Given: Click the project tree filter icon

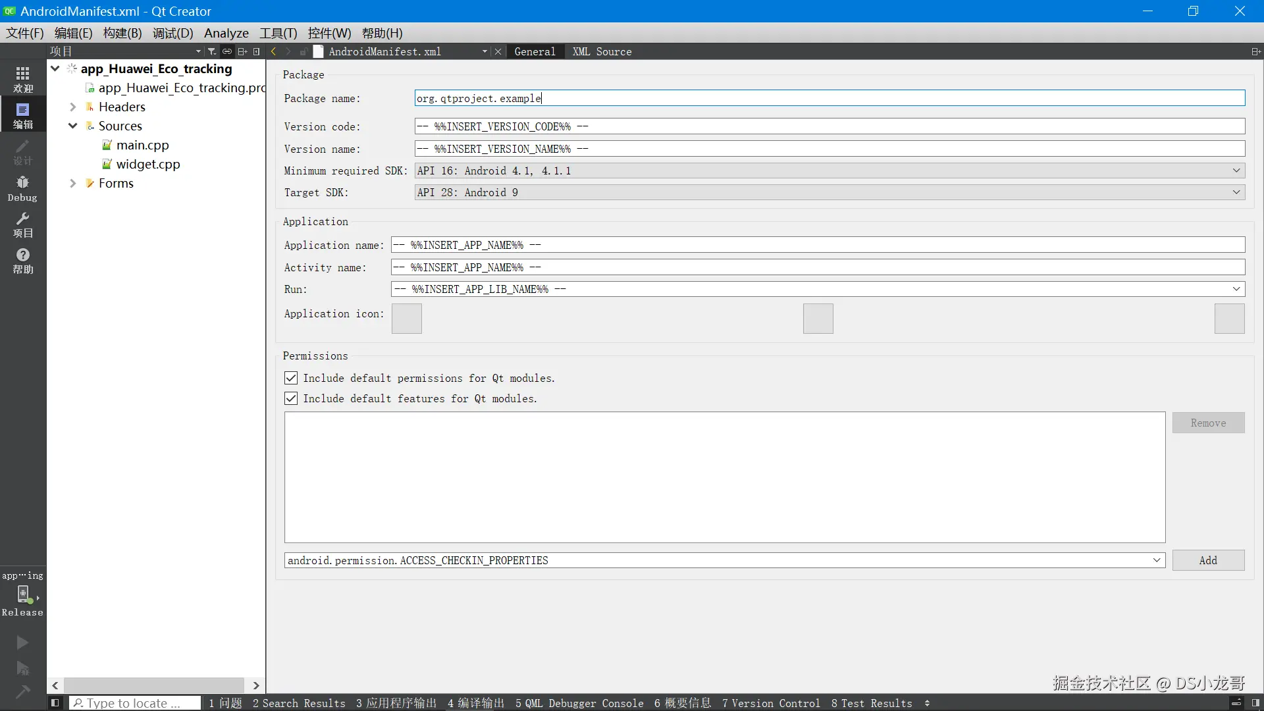Looking at the screenshot, I should click(x=211, y=51).
